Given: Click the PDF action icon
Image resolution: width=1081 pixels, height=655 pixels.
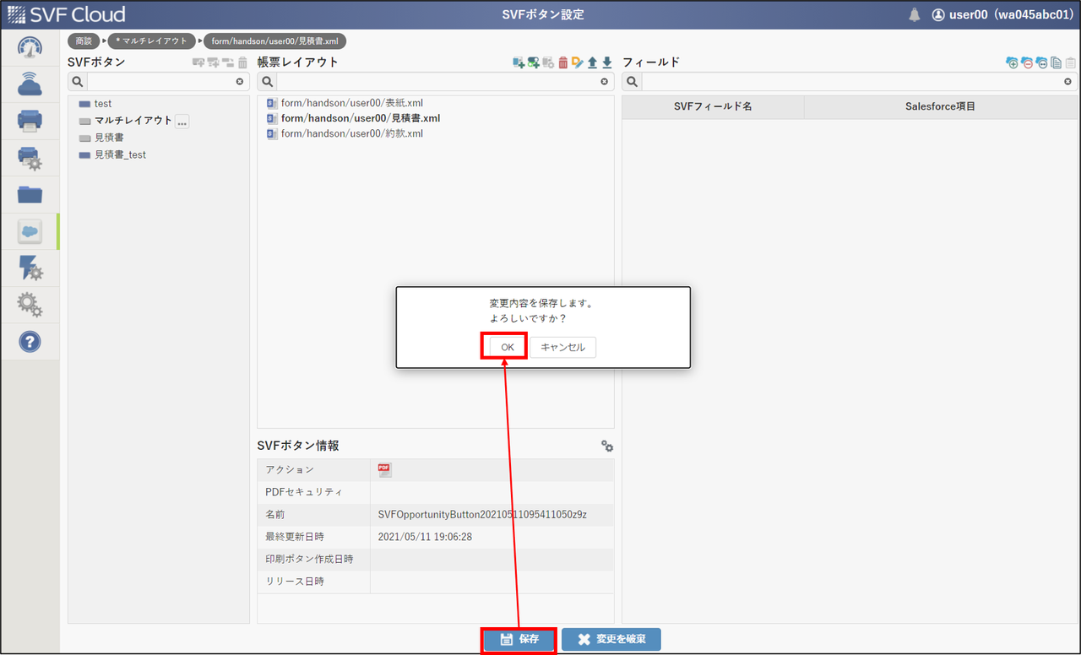Looking at the screenshot, I should click(384, 469).
